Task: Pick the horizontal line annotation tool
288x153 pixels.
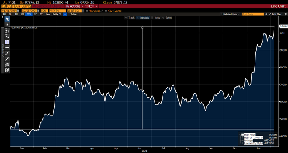Action: (7, 47)
